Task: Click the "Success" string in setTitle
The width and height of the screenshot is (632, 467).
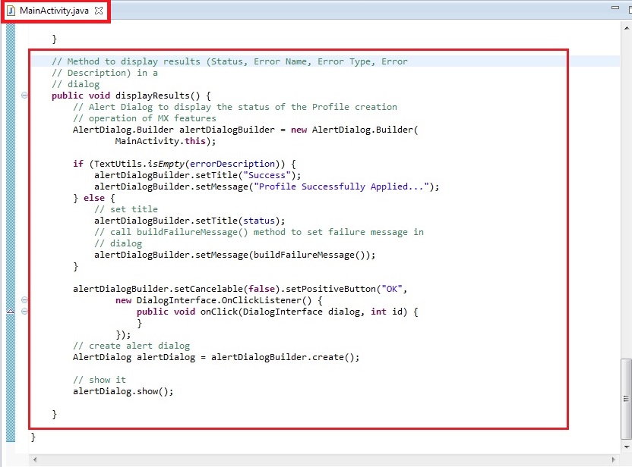Action: click(x=273, y=175)
